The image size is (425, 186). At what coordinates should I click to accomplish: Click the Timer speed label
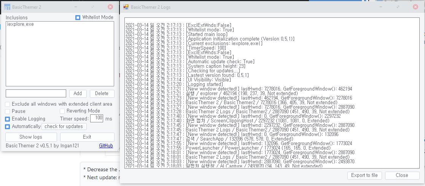tap(74, 119)
